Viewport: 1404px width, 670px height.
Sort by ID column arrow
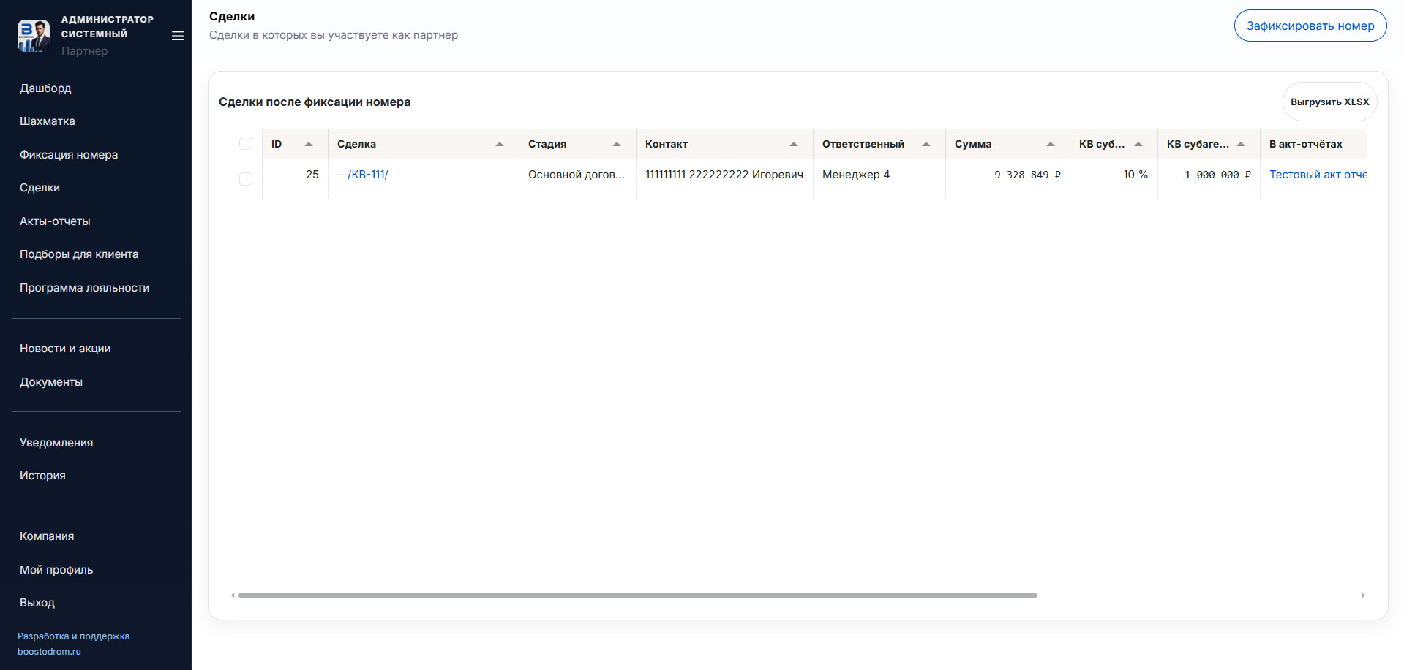pos(309,145)
